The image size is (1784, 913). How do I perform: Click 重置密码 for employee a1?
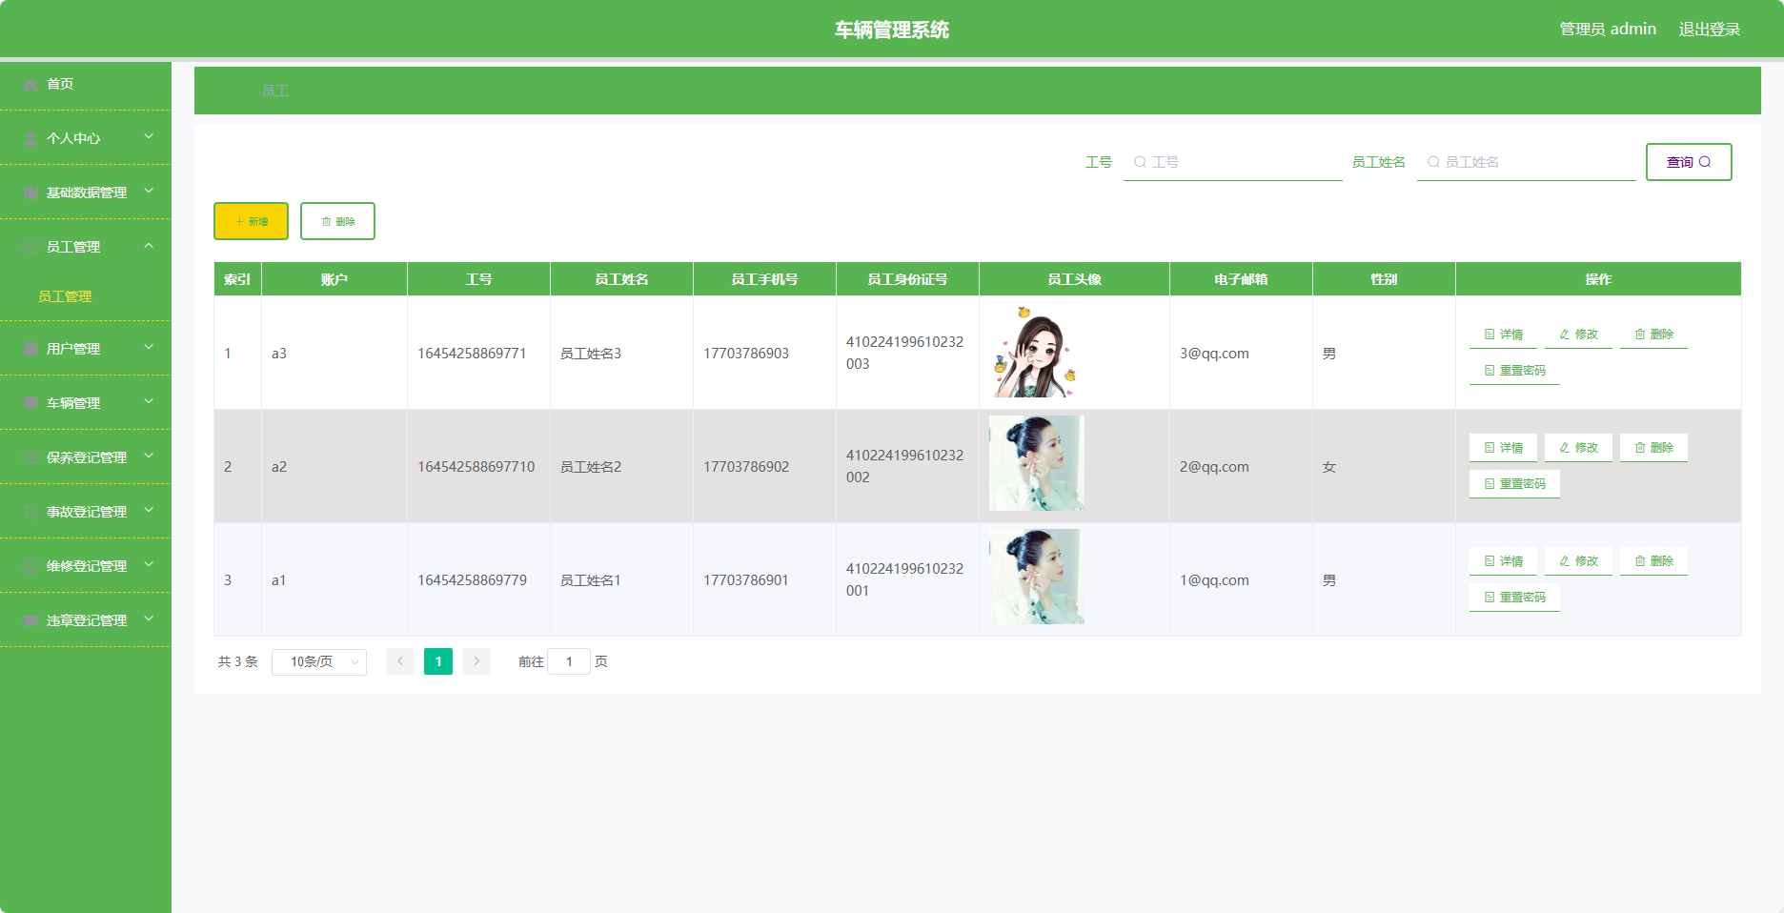click(x=1514, y=598)
